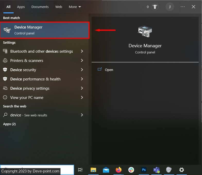This screenshot has height=175, width=202.
Task: Expand Bluetooth and other devices settings arrow
Action: 82,51
